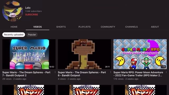Click the 1.54K subscribers text
169x95 pixels.
click(x=34, y=11)
